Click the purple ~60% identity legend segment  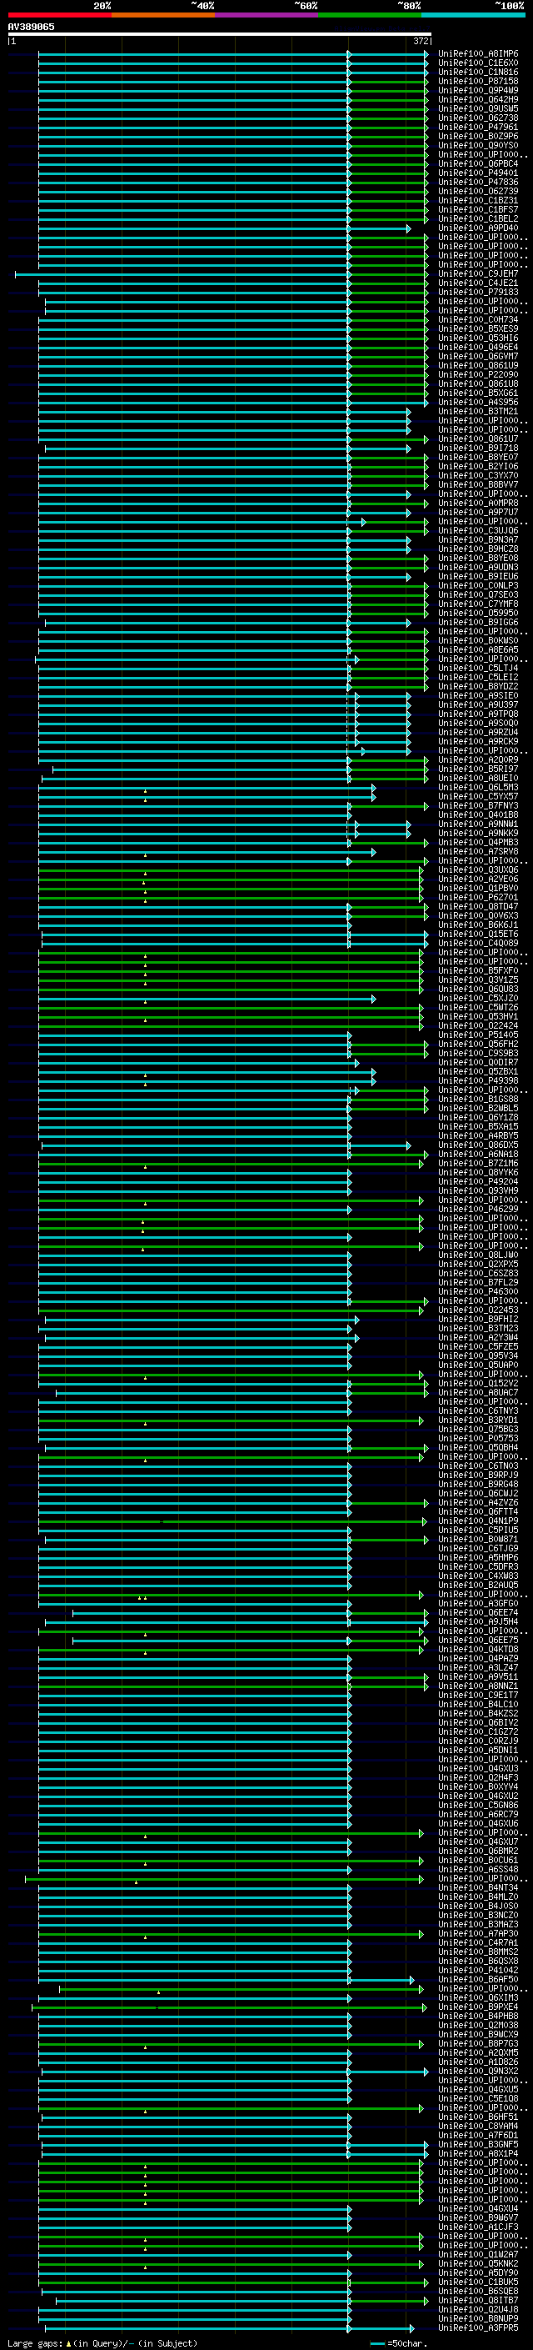pos(266,15)
